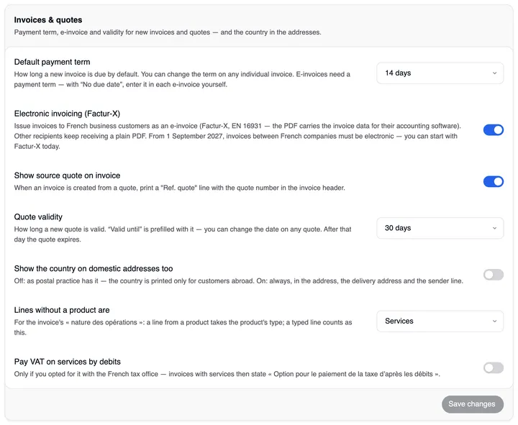Click the Invoices & quotes section heading
Viewport: 518px width, 425px height.
[48, 20]
